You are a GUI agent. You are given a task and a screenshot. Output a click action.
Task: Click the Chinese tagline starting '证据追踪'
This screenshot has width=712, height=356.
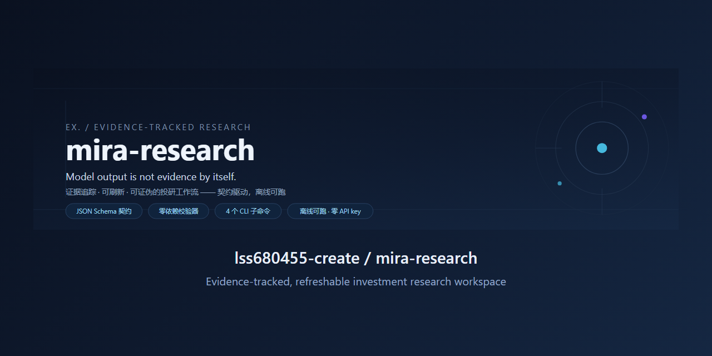[176, 192]
